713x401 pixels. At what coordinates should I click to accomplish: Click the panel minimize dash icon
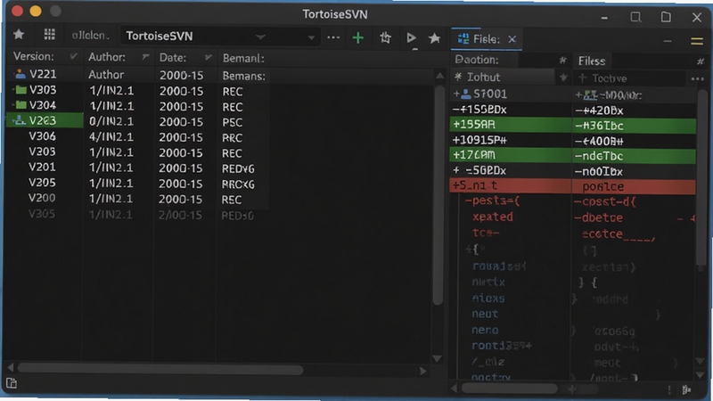pyautogui.click(x=667, y=41)
